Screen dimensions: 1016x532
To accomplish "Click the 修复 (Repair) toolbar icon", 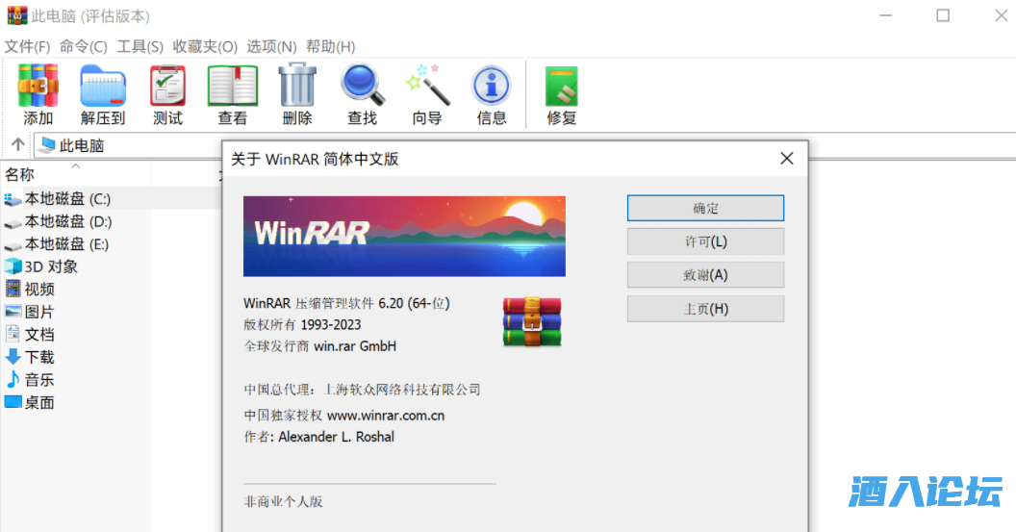I will [561, 86].
